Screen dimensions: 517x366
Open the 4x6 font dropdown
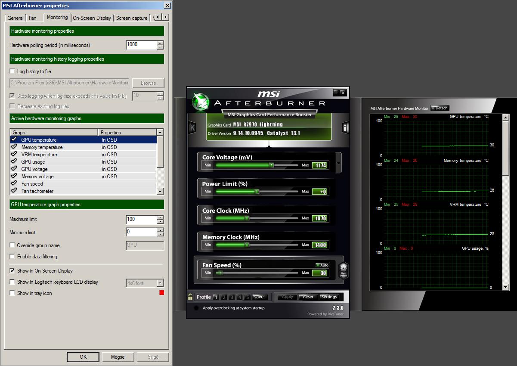tap(160, 283)
